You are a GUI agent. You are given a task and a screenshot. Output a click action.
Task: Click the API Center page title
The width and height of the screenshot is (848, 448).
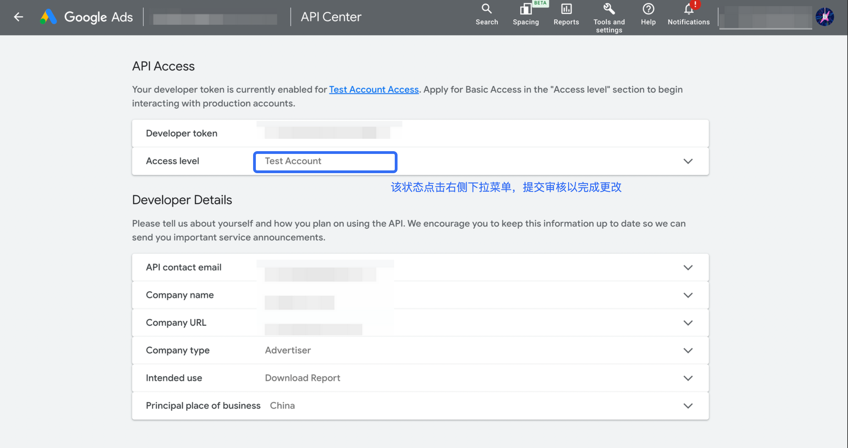tap(331, 17)
